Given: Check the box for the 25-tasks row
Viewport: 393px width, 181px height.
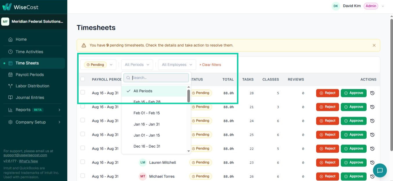Looking at the screenshot, I should (x=83, y=134).
